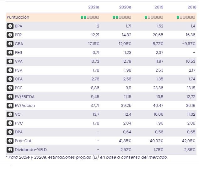Click the 2019 column header

(159, 7)
